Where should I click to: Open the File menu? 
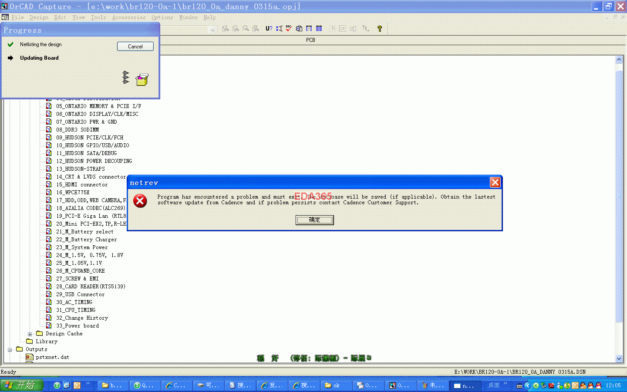tap(17, 17)
